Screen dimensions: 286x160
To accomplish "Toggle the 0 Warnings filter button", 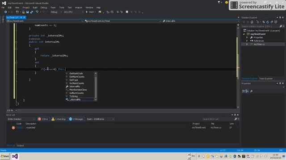I will click(x=59, y=119).
